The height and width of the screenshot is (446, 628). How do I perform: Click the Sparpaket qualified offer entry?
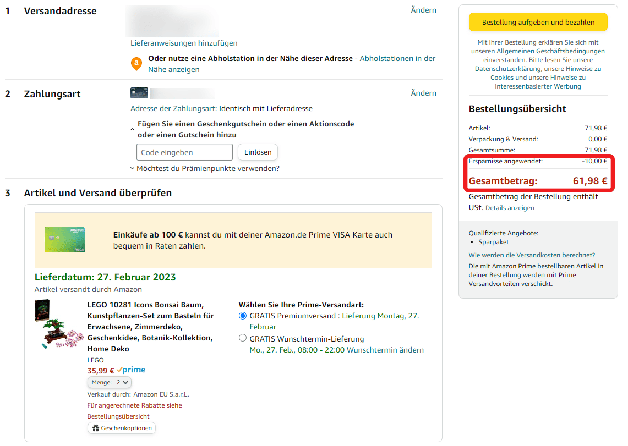493,242
